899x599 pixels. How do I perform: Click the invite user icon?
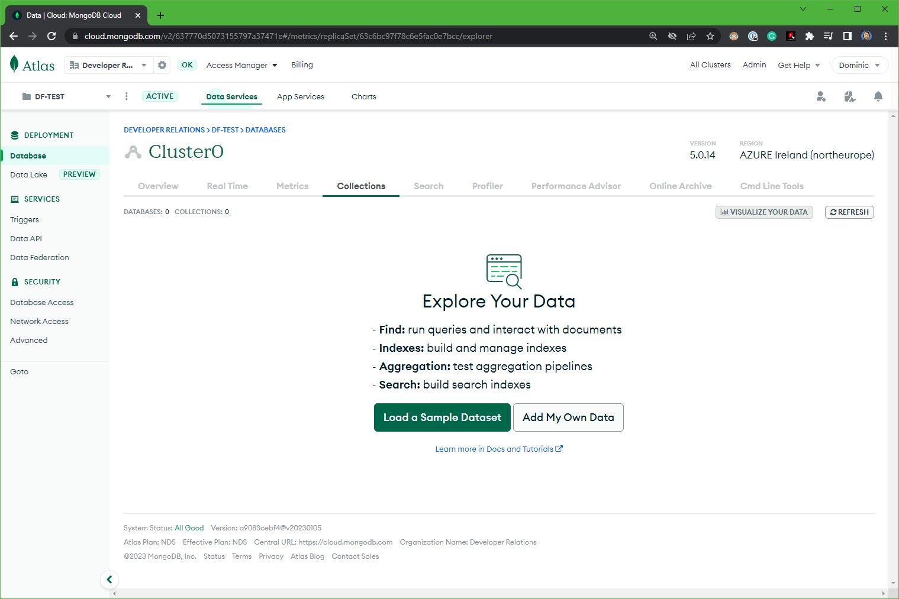(x=821, y=96)
